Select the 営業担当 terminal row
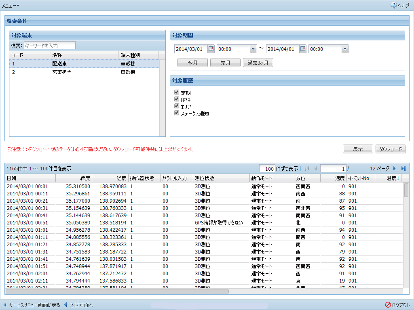Screen dimensions: 414x310 (x=84, y=72)
